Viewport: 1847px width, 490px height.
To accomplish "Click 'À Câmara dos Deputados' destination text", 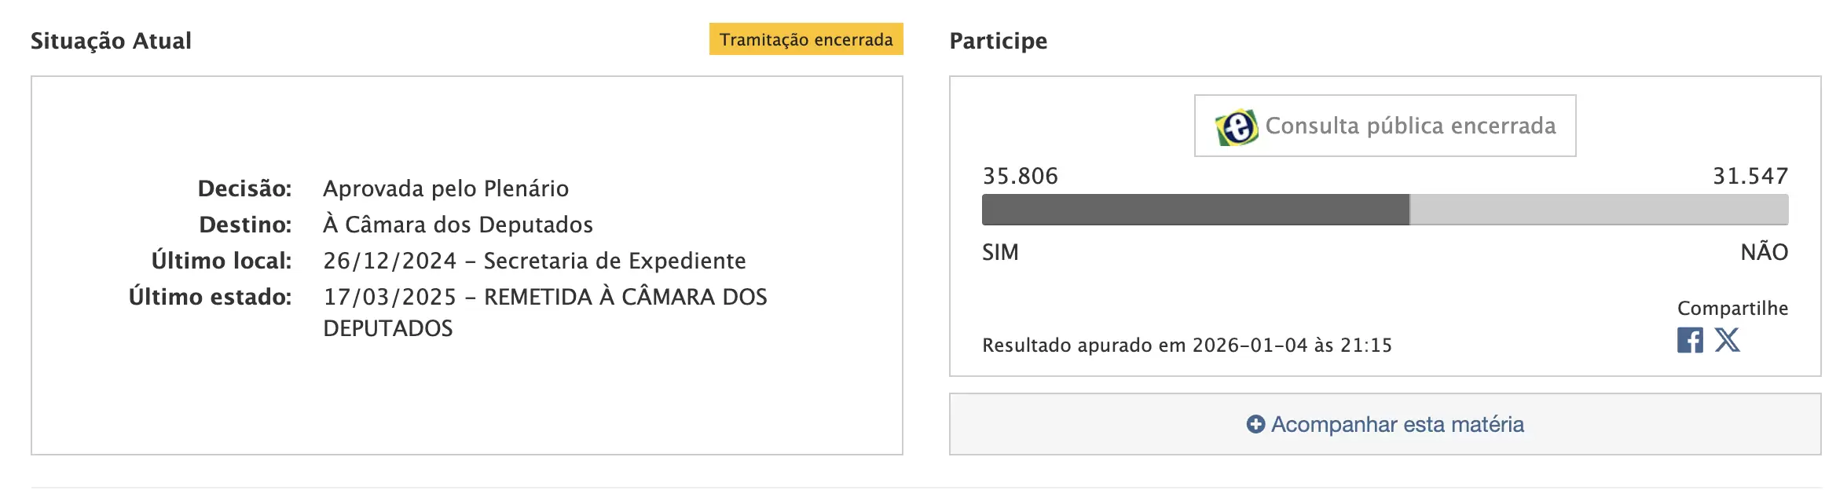I will pyautogui.click(x=457, y=225).
